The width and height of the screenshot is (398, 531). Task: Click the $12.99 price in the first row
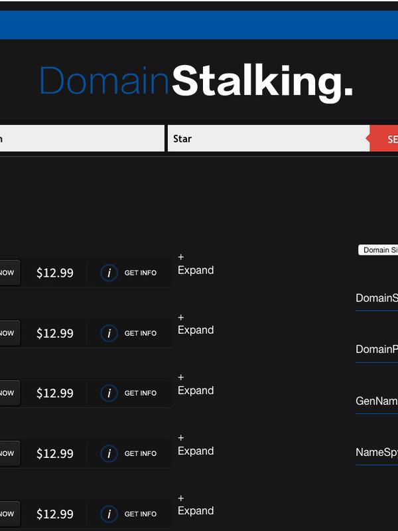pyautogui.click(x=55, y=273)
